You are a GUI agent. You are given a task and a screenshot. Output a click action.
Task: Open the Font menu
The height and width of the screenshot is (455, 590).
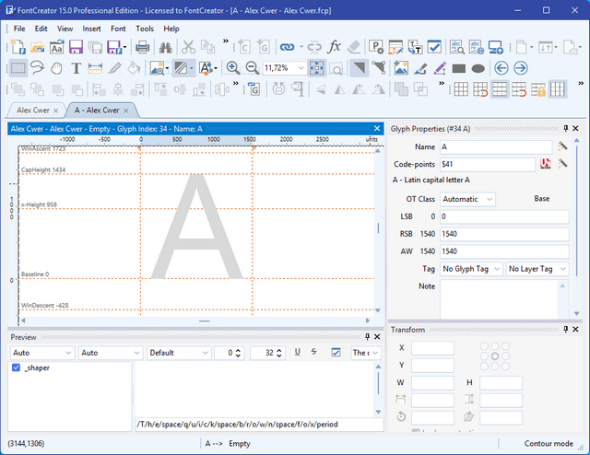(118, 29)
